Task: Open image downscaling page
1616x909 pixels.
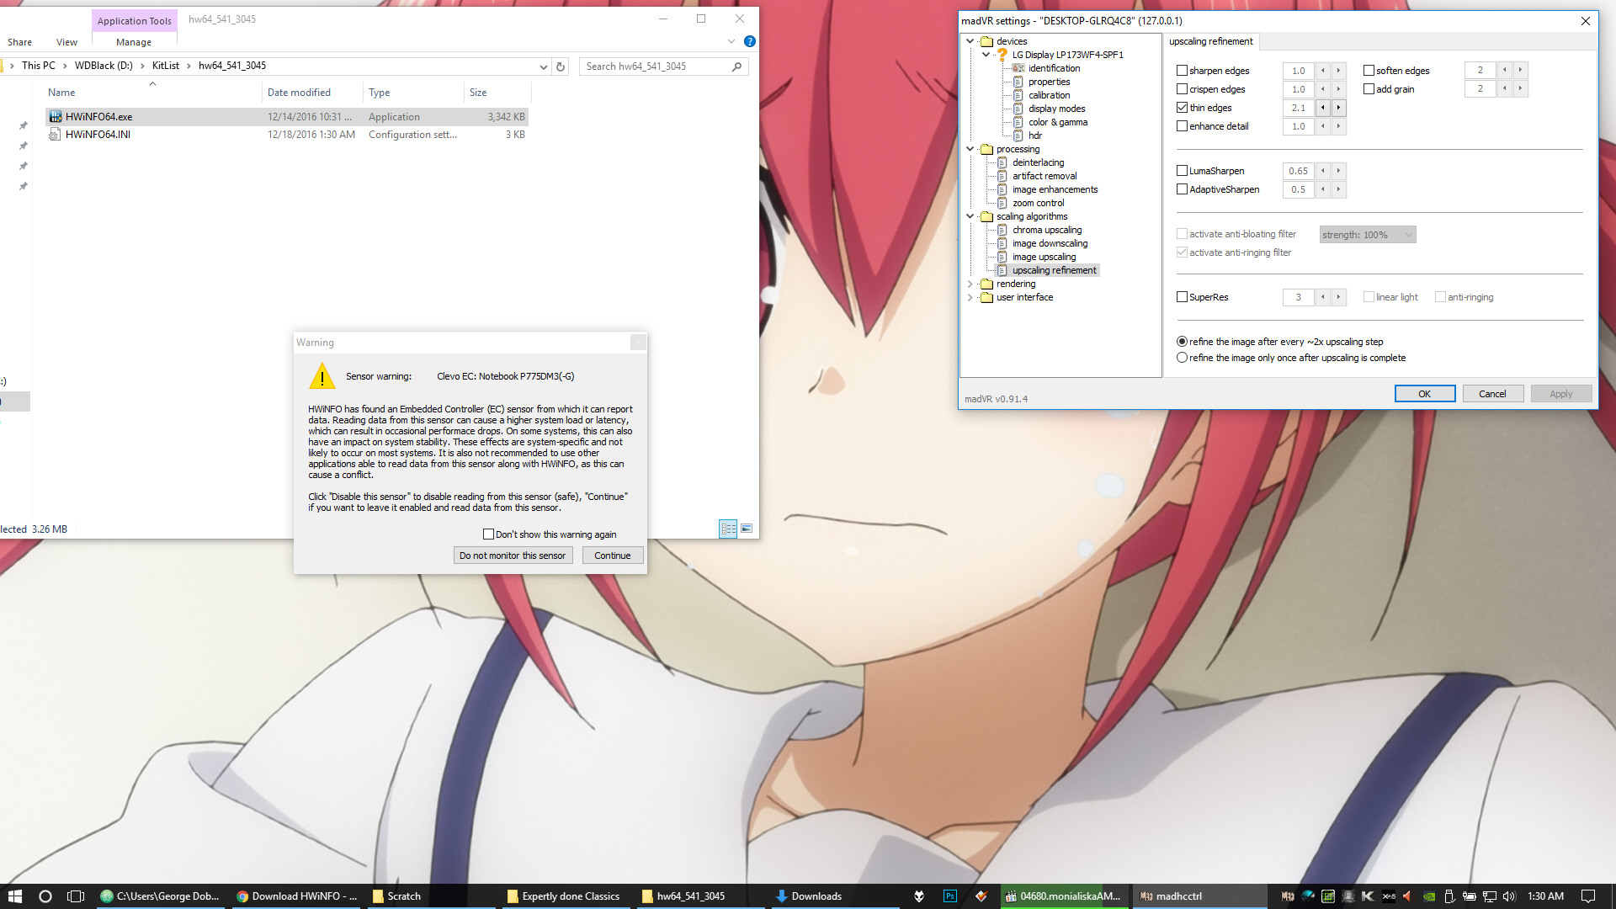Action: pos(1050,243)
